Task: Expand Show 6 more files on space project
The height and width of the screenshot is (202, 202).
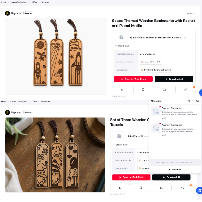Action: pos(122,46)
